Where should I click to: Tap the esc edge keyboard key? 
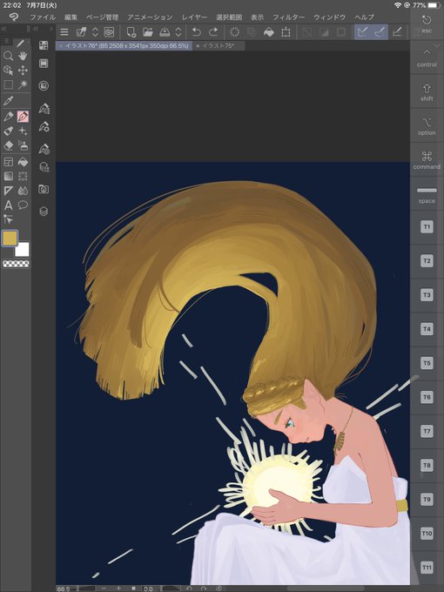point(427,25)
